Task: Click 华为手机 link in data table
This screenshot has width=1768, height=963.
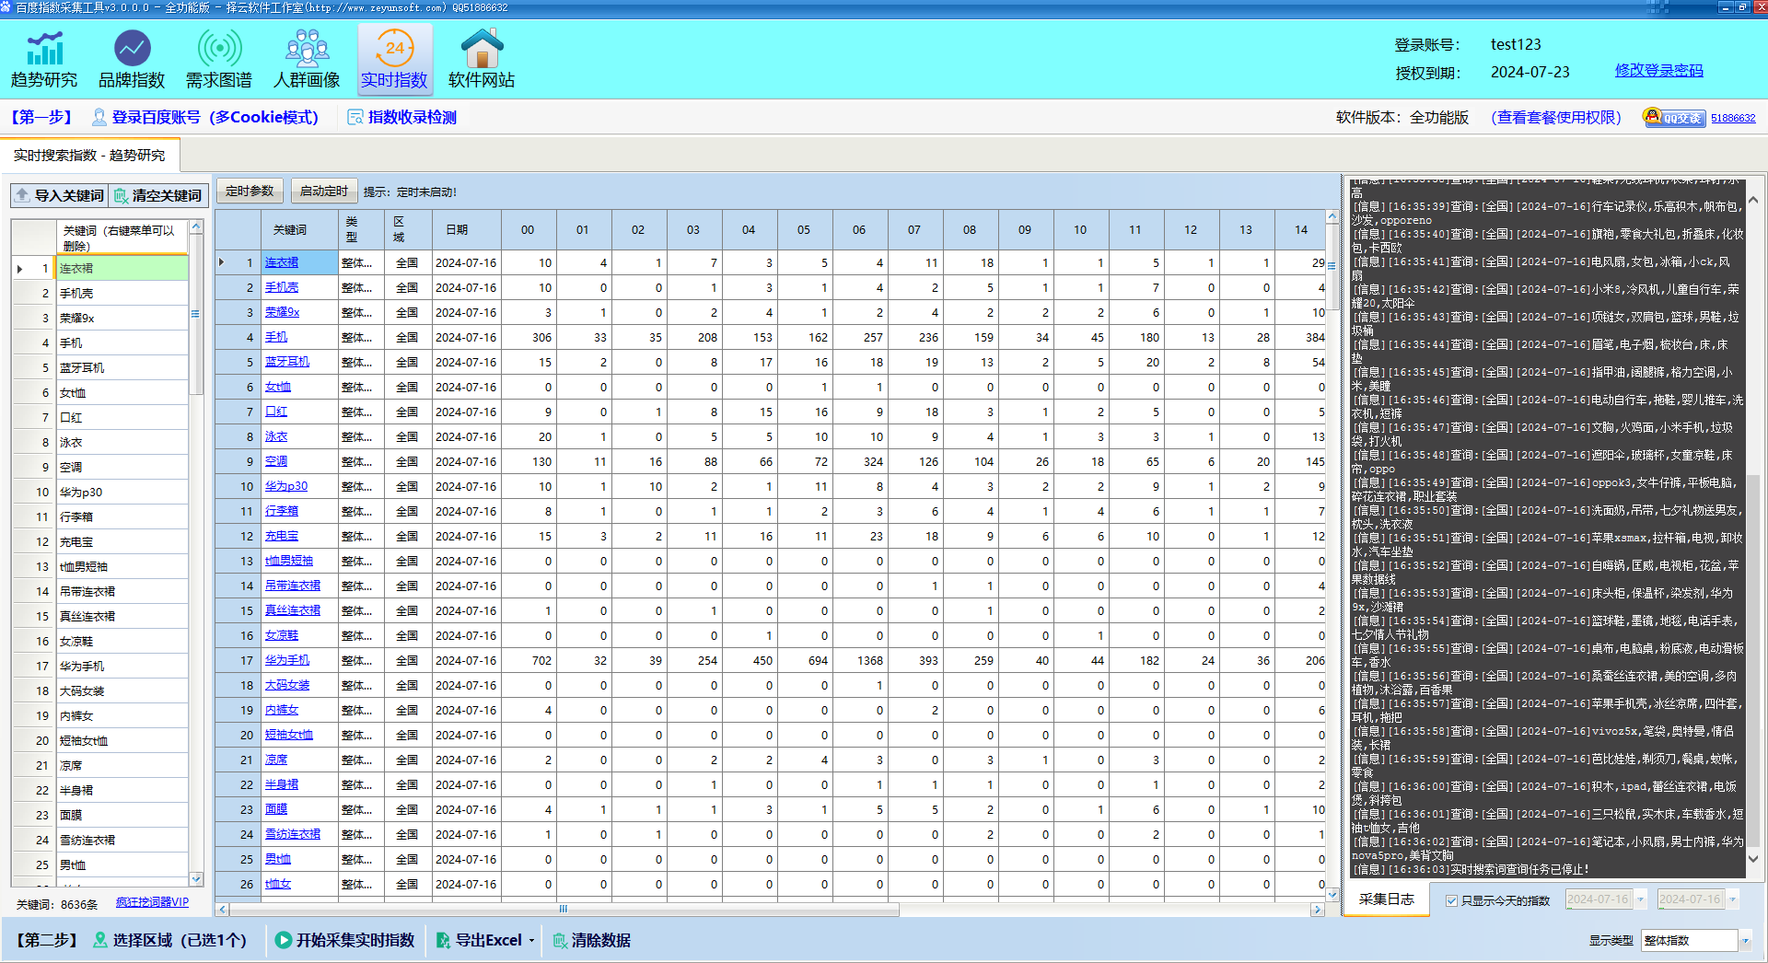Action: pos(287,660)
